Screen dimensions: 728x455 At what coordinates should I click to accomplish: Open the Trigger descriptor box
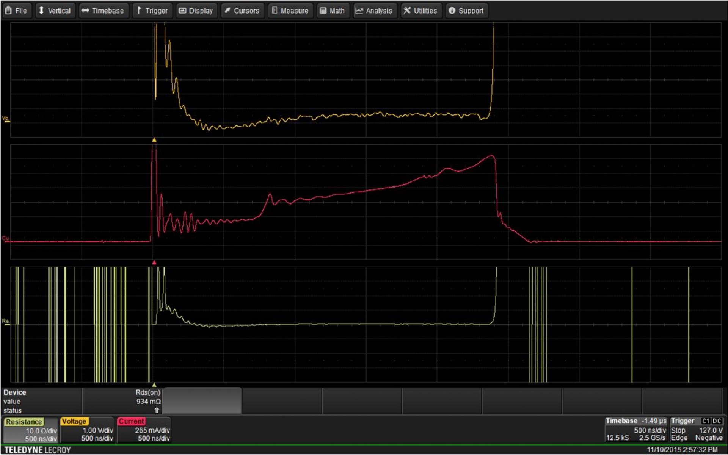(697, 430)
